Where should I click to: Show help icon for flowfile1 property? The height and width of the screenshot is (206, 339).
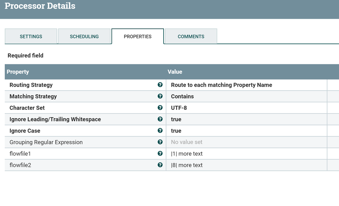[160, 154]
